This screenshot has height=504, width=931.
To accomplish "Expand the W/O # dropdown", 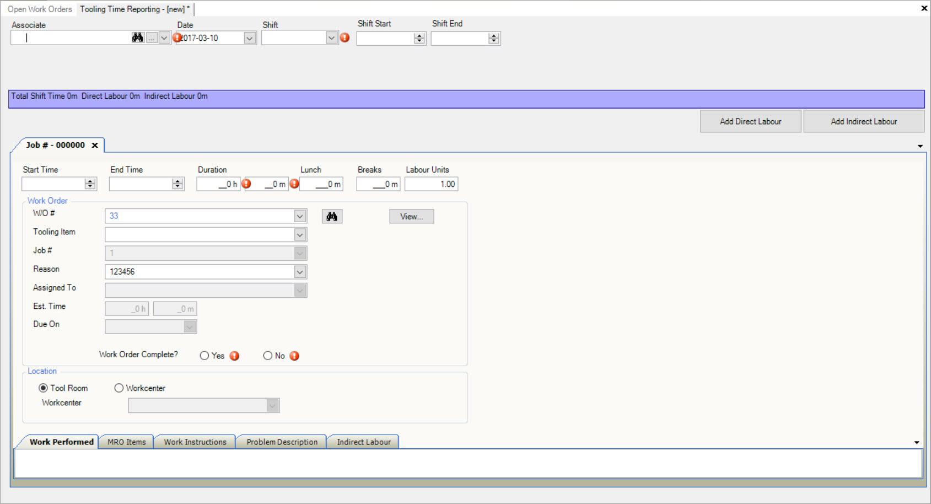I will pyautogui.click(x=300, y=216).
